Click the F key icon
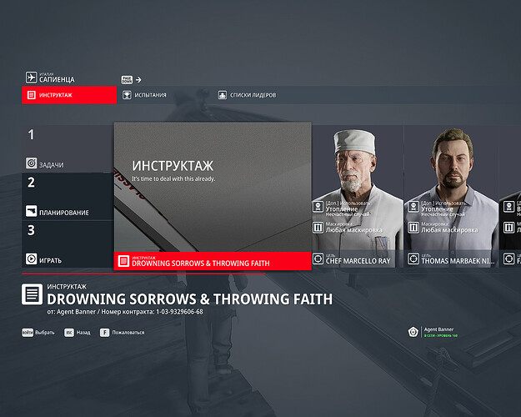Screen dimensions: 521x417 105,333
